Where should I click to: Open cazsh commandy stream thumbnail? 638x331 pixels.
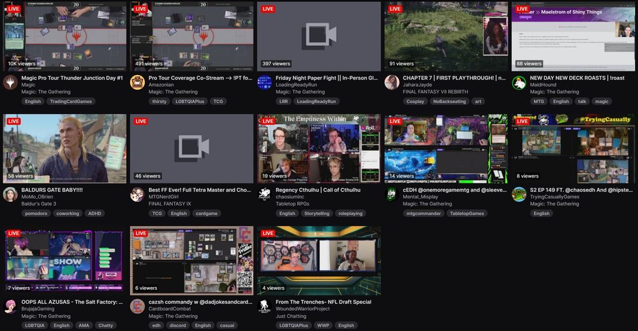[191, 261]
